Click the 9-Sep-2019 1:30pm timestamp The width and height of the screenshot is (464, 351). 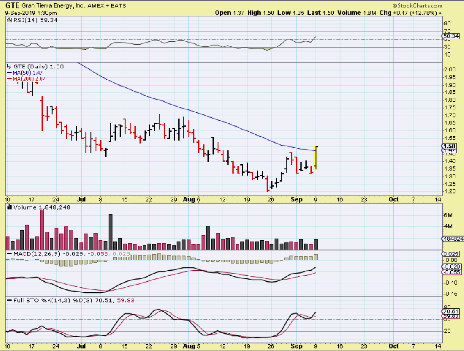(31, 13)
